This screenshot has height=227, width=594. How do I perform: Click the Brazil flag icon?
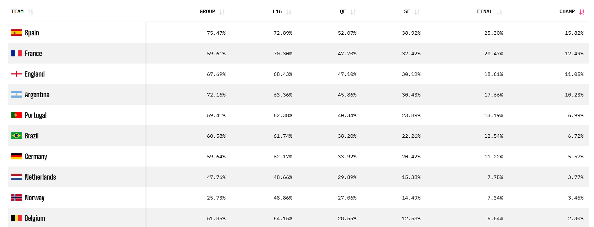pyautogui.click(x=16, y=136)
